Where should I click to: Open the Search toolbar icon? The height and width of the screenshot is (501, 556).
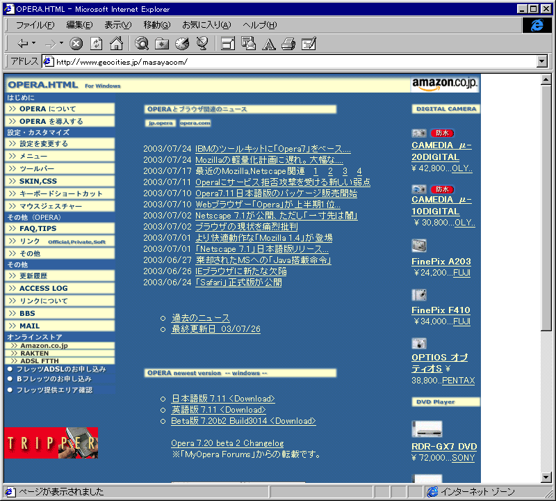142,44
